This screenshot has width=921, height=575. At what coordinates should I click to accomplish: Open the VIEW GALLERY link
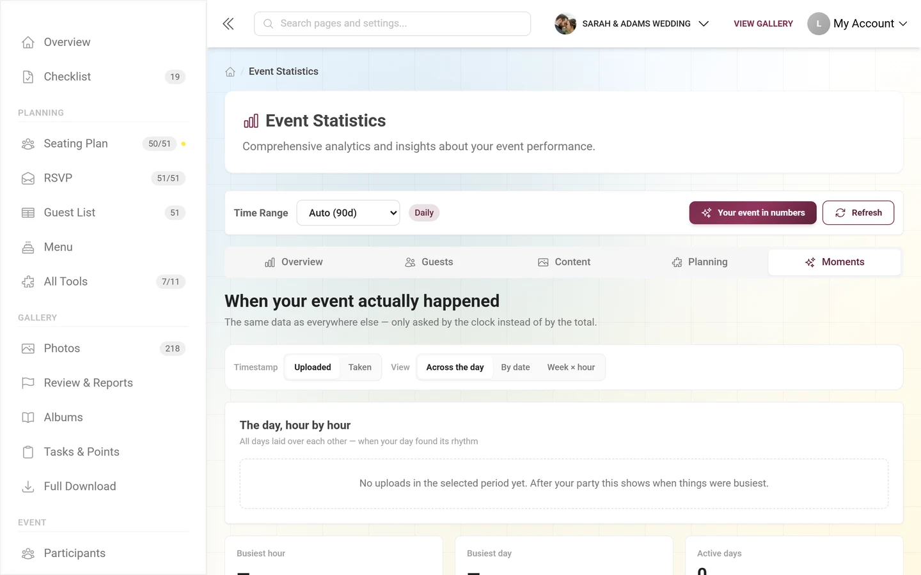(x=763, y=24)
